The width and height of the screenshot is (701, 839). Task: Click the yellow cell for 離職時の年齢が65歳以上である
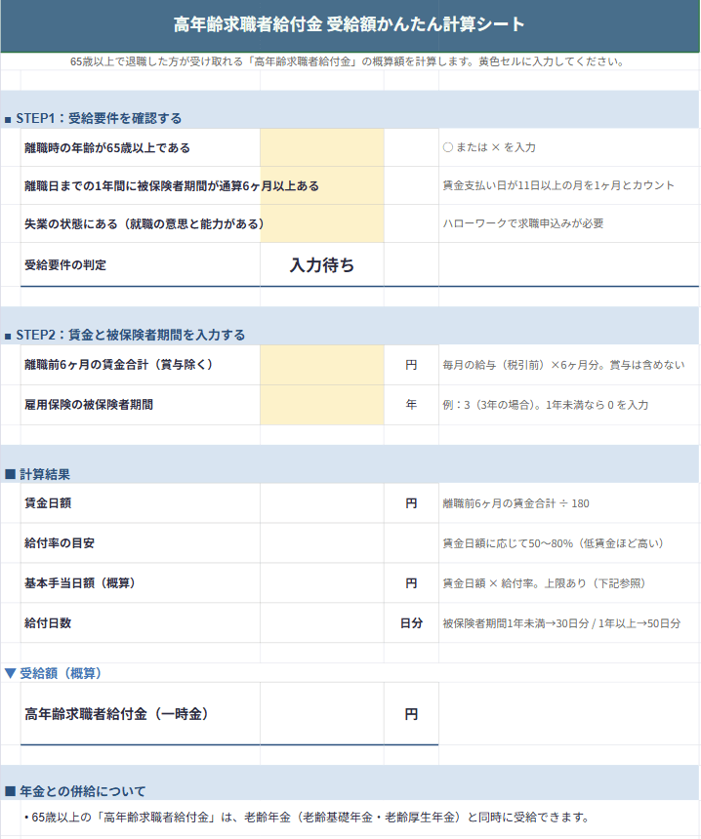tap(321, 147)
